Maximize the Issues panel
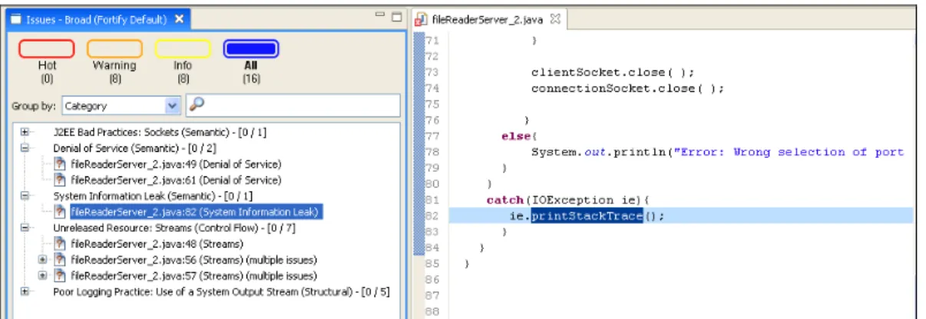The height and width of the screenshot is (319, 926). point(396,16)
